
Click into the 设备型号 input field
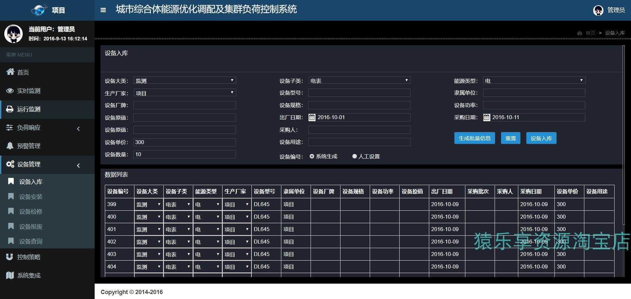tap(359, 93)
